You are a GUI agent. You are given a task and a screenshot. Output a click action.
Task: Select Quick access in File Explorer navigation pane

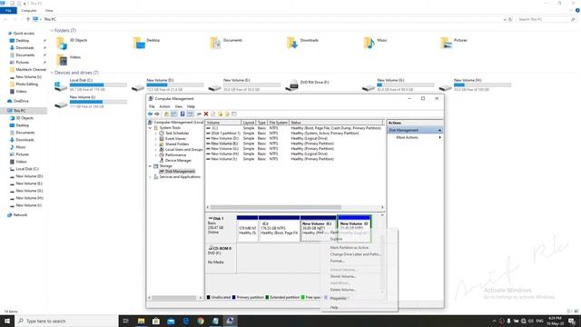click(24, 34)
